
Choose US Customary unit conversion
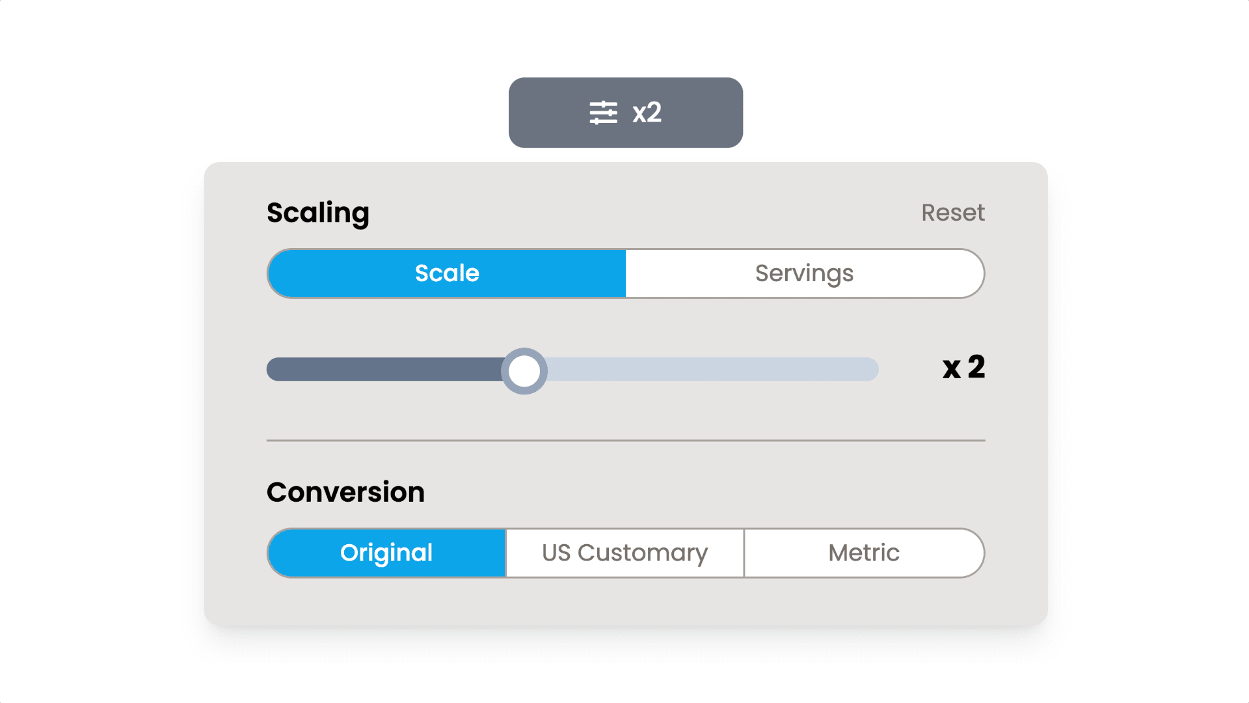click(624, 553)
